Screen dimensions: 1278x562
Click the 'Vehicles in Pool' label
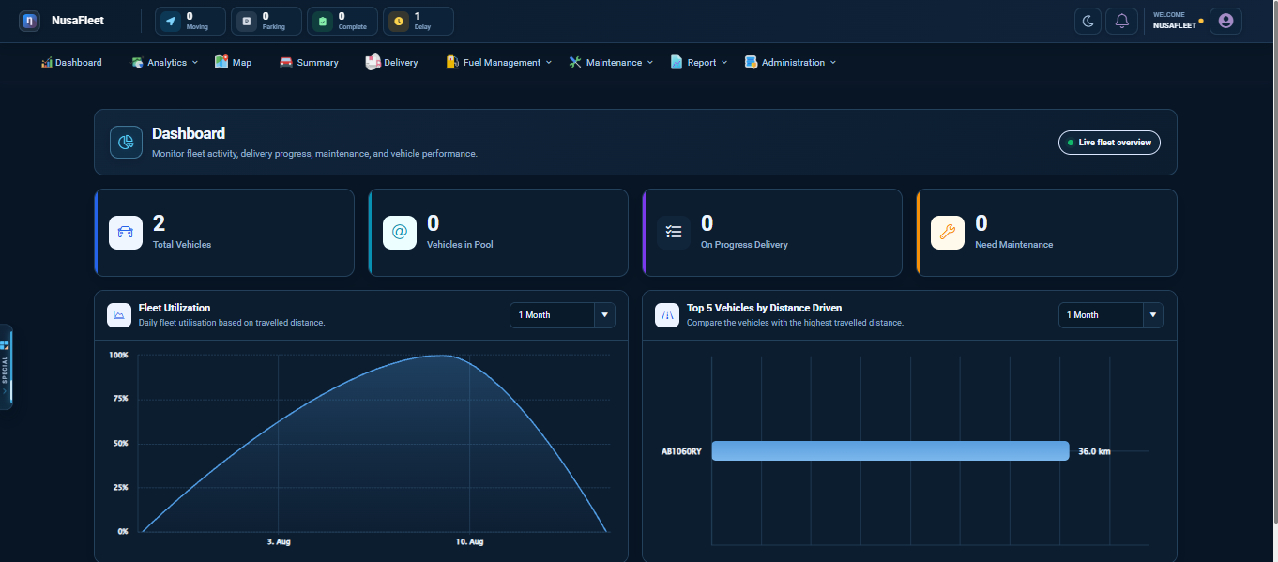coord(460,245)
